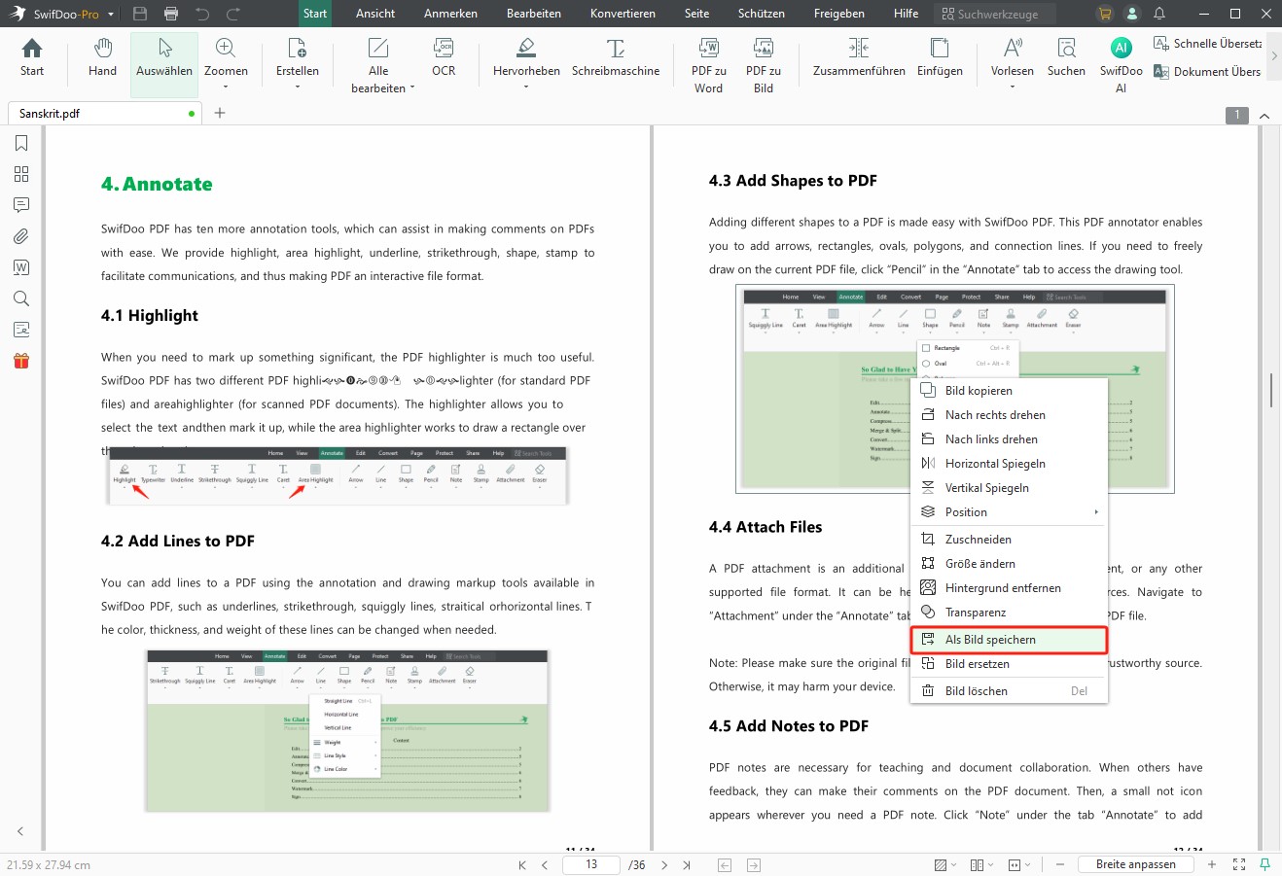The image size is (1282, 876).
Task: Undo the last action
Action: click(202, 14)
